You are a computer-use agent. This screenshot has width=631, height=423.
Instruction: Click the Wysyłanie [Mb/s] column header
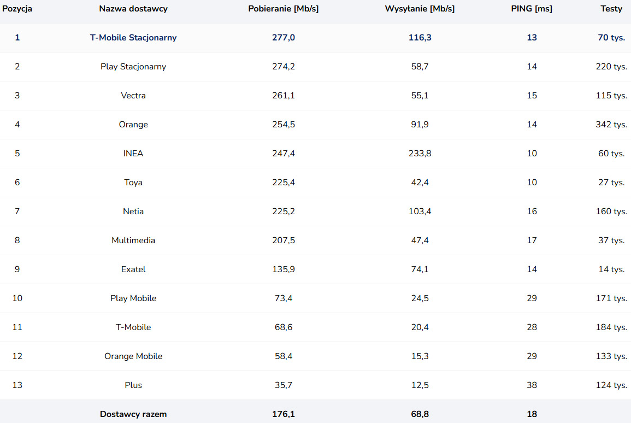[x=420, y=9]
